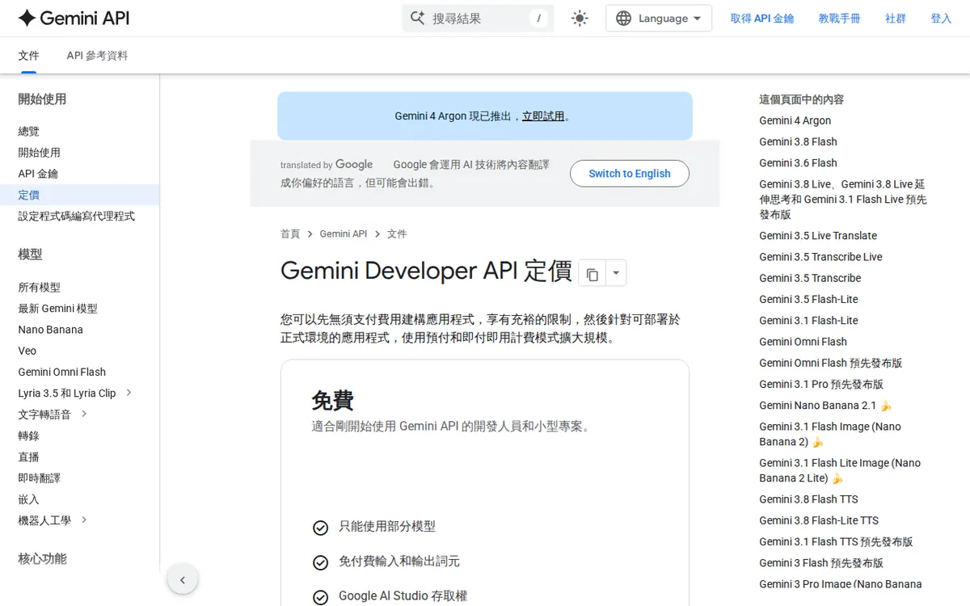Open copy options dropdown arrow
The width and height of the screenshot is (970, 606).
(616, 273)
